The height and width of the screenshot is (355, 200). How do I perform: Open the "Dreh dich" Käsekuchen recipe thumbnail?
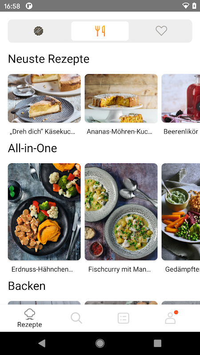[44, 98]
